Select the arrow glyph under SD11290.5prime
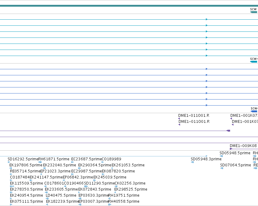Image resolution: width=258 pixels, height=206 pixels. (86, 186)
